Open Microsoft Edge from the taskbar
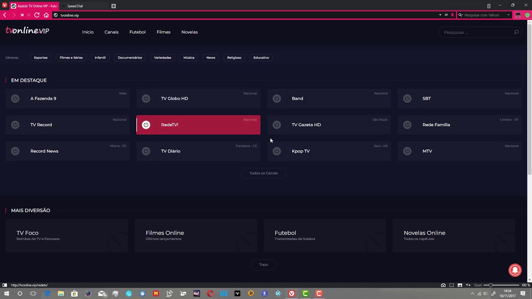Image resolution: width=532 pixels, height=299 pixels. (x=47, y=294)
